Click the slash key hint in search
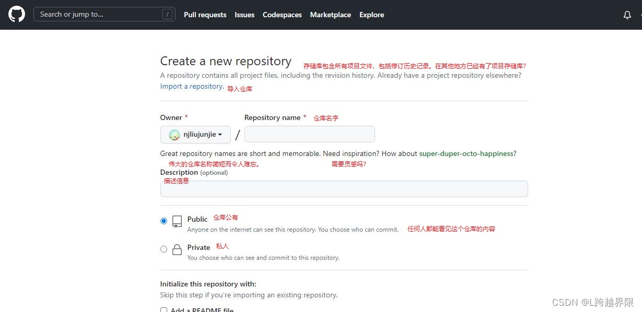This screenshot has height=312, width=642. [x=167, y=15]
